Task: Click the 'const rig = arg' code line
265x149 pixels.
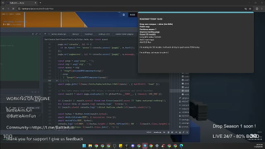Action: 75,64
